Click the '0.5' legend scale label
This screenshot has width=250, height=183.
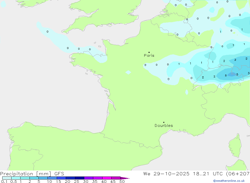pos(13,182)
